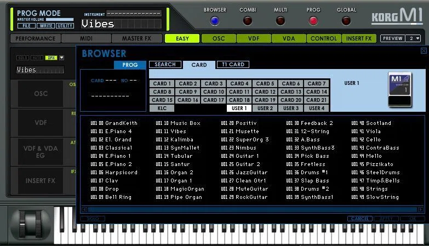This screenshot has width=429, height=246.
Task: Switch to the T1 CARD tab
Action: coord(233,64)
